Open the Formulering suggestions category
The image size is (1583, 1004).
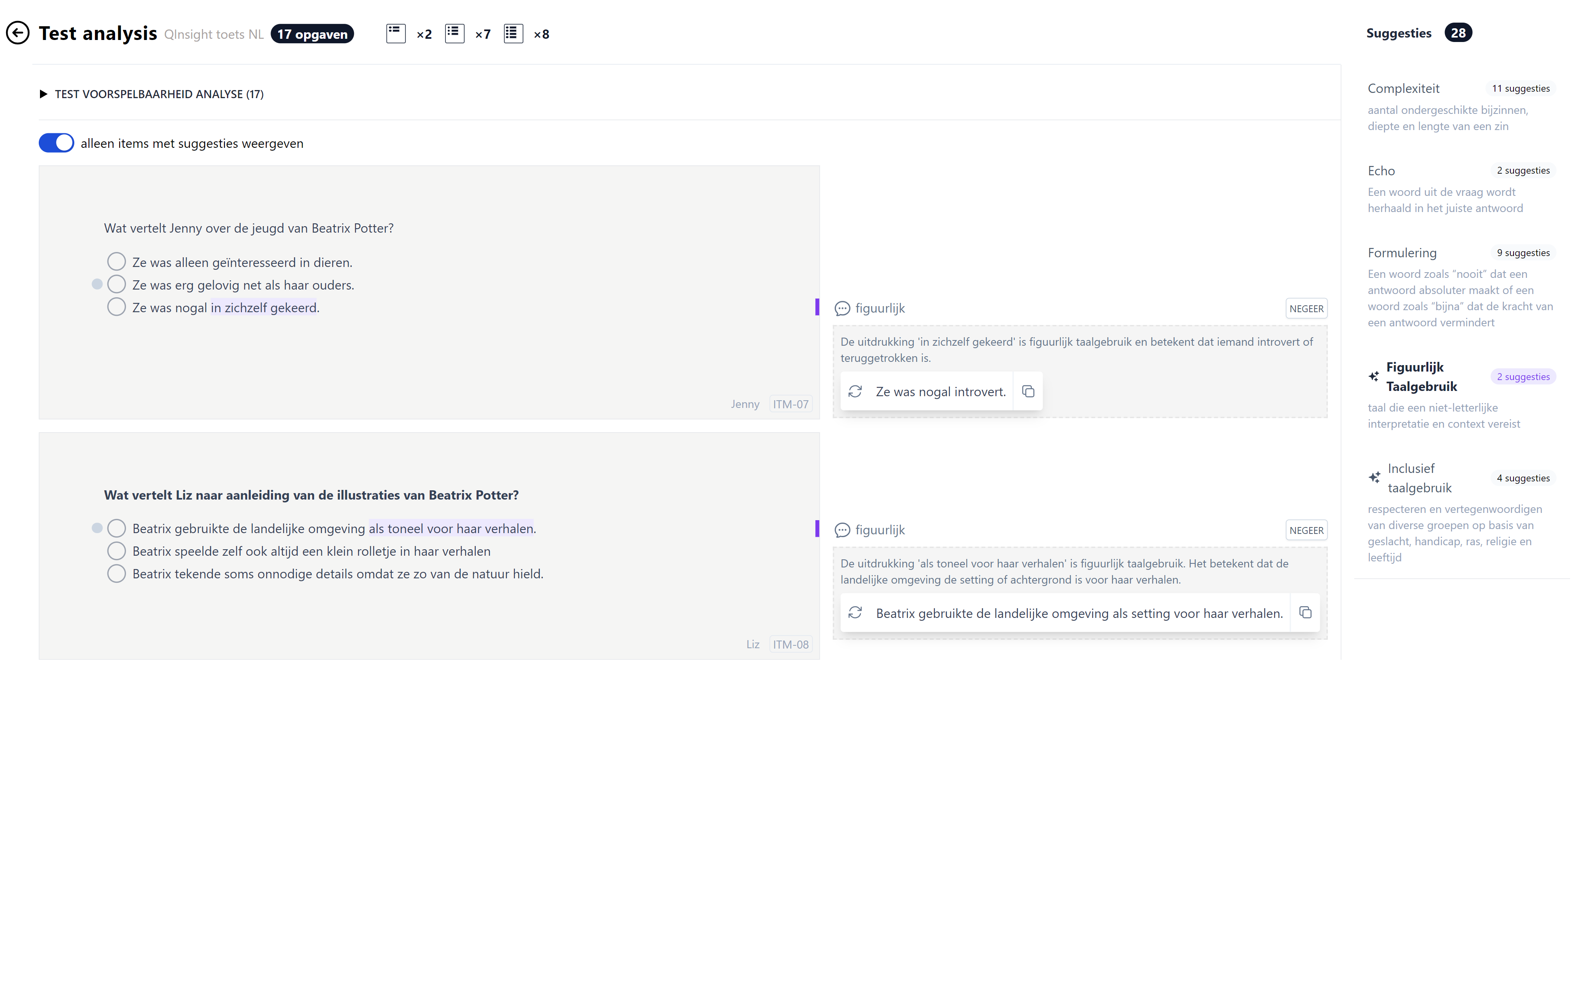point(1401,252)
